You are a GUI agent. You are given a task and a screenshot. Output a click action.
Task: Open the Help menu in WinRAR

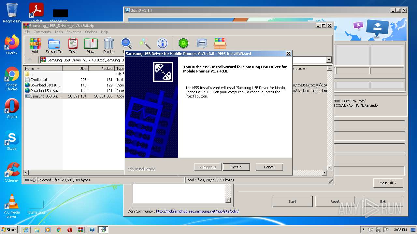click(104, 32)
